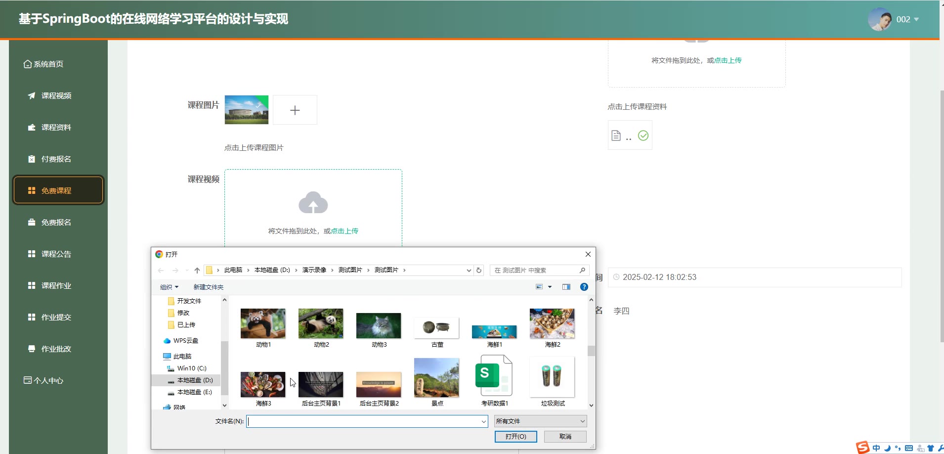Go to 作业批改 in sidebar
Viewport: 944px width, 454px height.
(x=56, y=349)
